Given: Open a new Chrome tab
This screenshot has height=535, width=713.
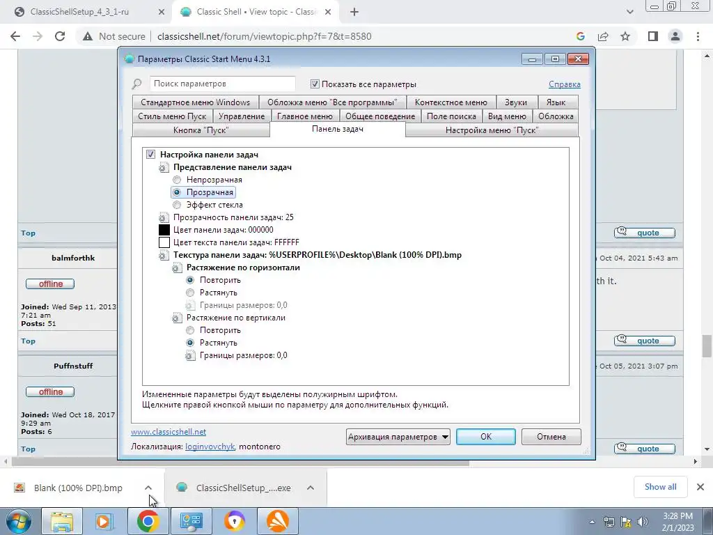Looking at the screenshot, I should [354, 13].
